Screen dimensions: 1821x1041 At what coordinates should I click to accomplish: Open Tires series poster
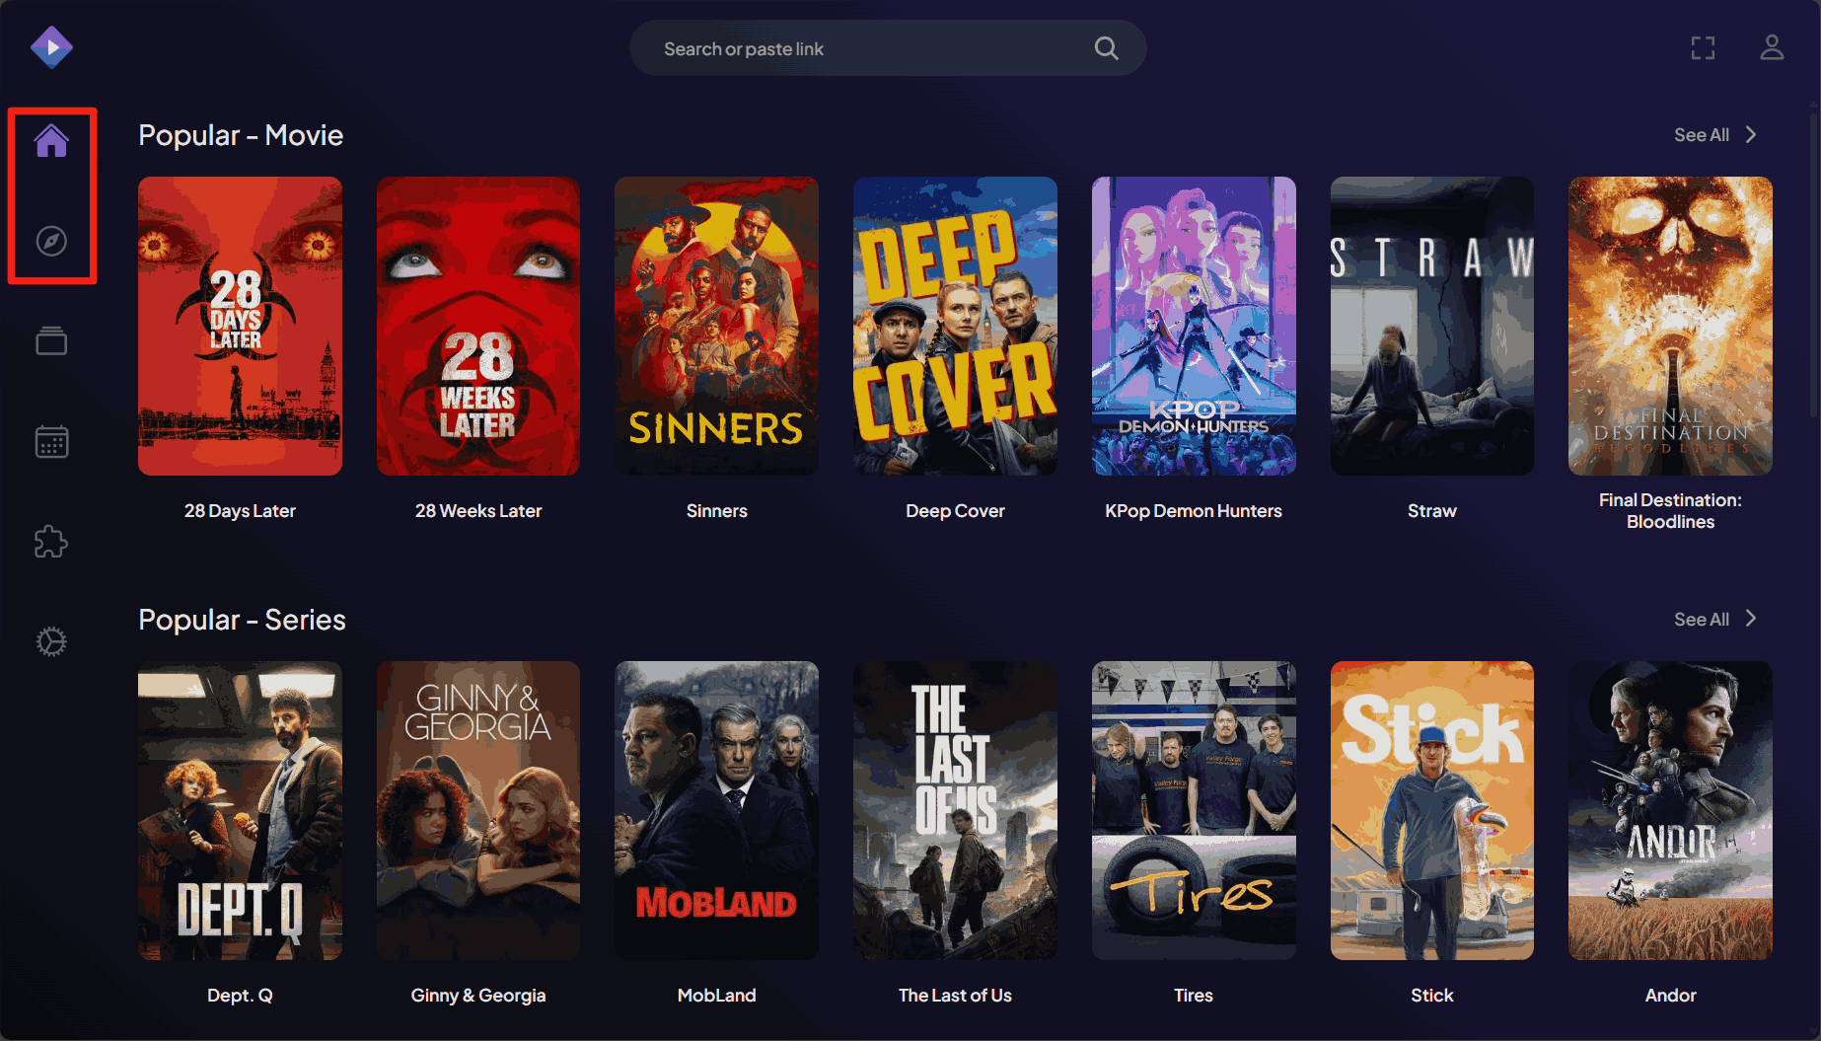click(1194, 810)
